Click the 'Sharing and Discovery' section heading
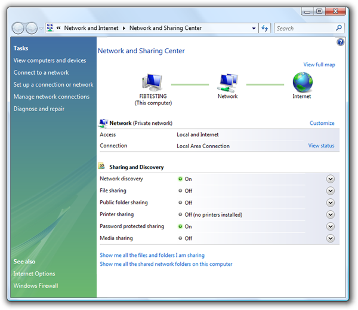 coord(137,167)
